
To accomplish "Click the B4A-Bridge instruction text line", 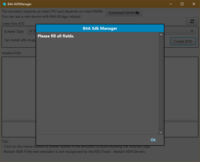I will click(41, 16).
